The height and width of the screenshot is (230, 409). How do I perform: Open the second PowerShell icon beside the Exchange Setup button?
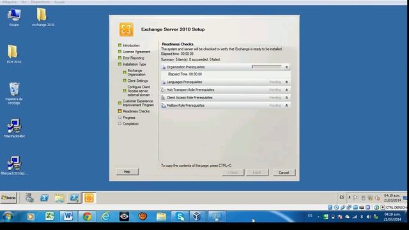click(74, 198)
